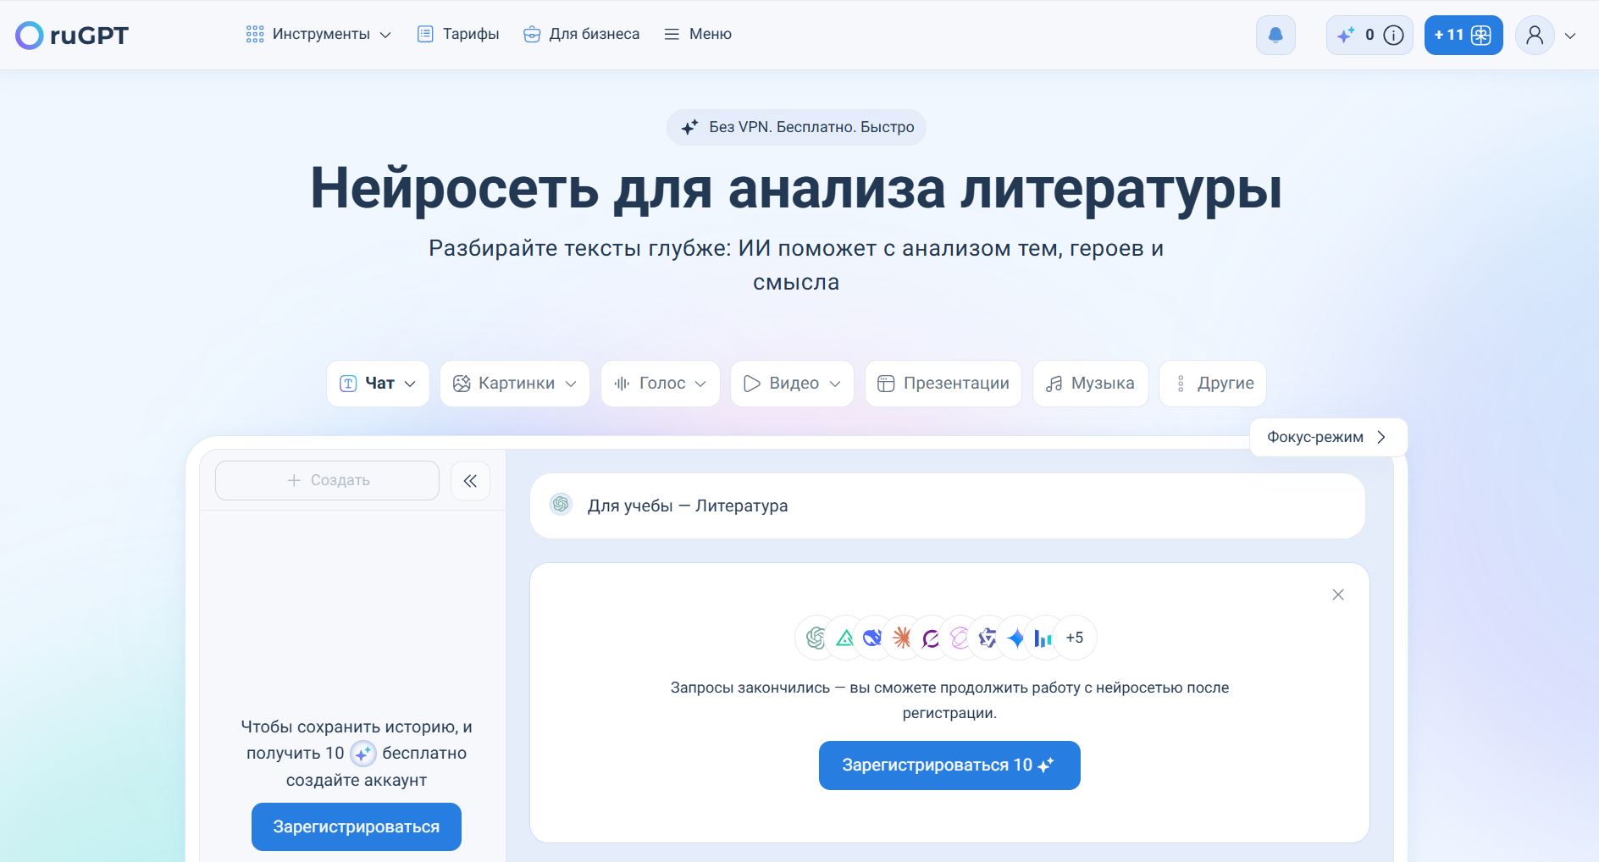
Task: Click the sidebar Зарегистрироваться button
Action: pos(357,826)
